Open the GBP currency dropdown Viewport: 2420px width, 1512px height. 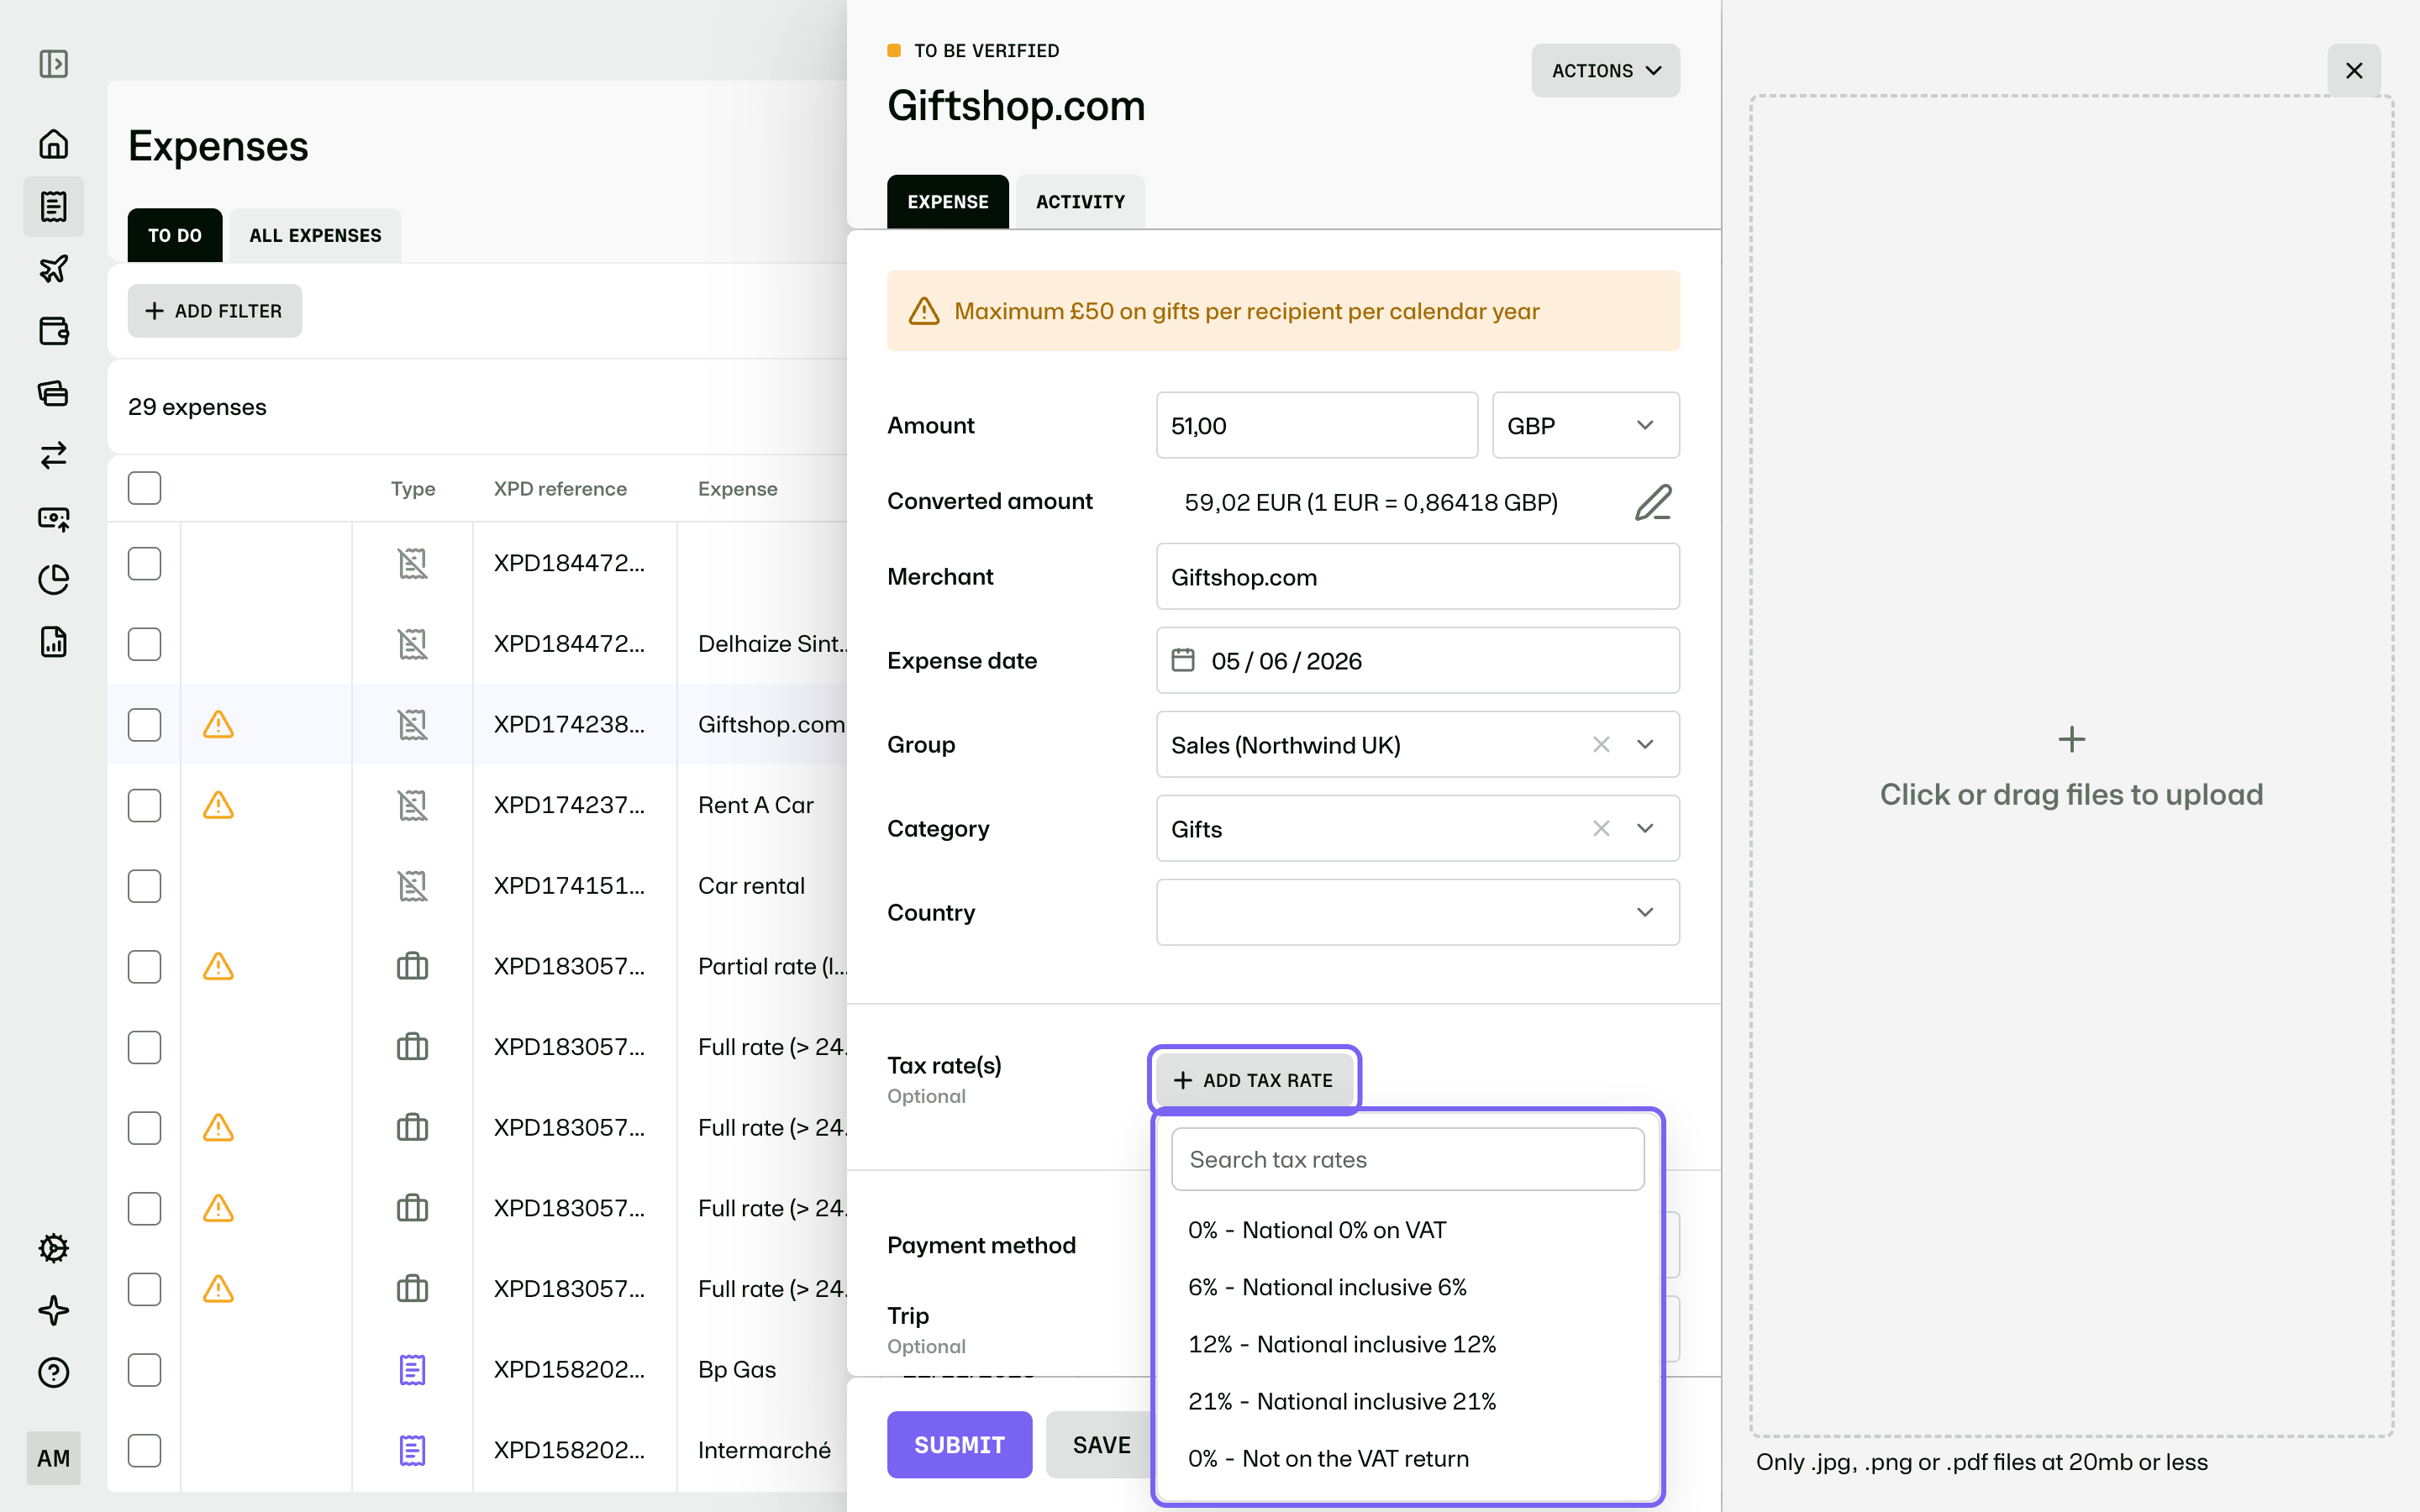pos(1585,425)
